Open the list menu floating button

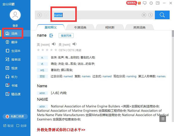click(163, 119)
